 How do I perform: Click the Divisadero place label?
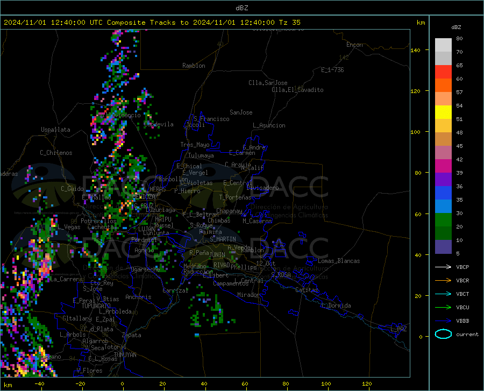(262, 188)
